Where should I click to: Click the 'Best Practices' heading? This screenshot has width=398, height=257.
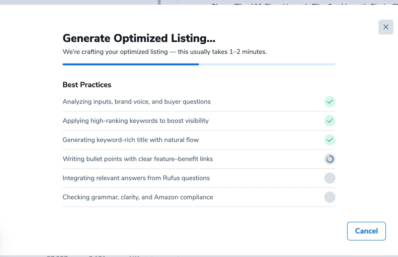pos(87,85)
